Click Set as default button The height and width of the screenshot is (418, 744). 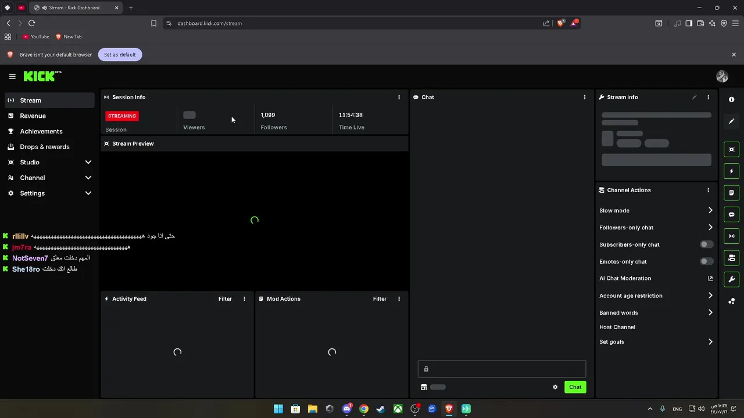[120, 55]
